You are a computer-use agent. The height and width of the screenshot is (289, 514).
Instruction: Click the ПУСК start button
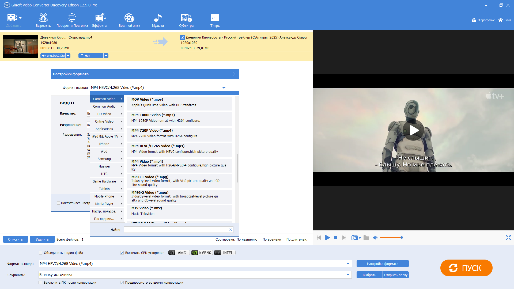tap(466, 268)
